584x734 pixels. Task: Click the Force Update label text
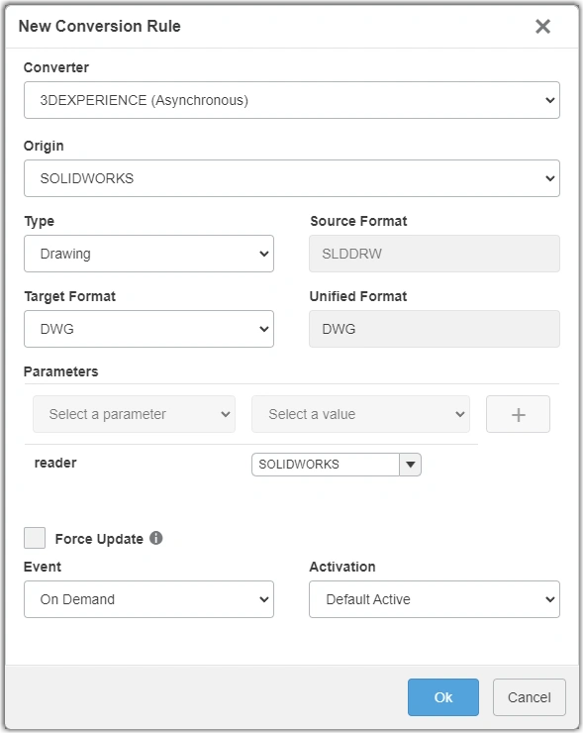[x=99, y=539]
